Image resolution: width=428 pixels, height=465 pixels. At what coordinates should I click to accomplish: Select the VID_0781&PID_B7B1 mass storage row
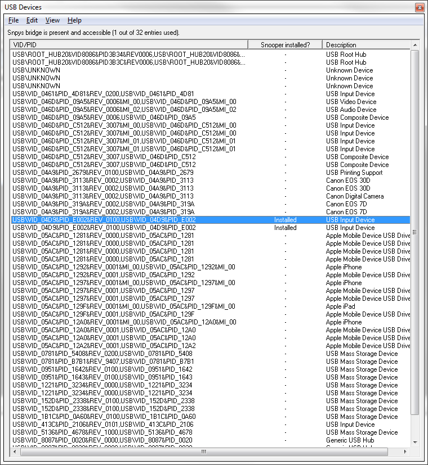[211, 362]
